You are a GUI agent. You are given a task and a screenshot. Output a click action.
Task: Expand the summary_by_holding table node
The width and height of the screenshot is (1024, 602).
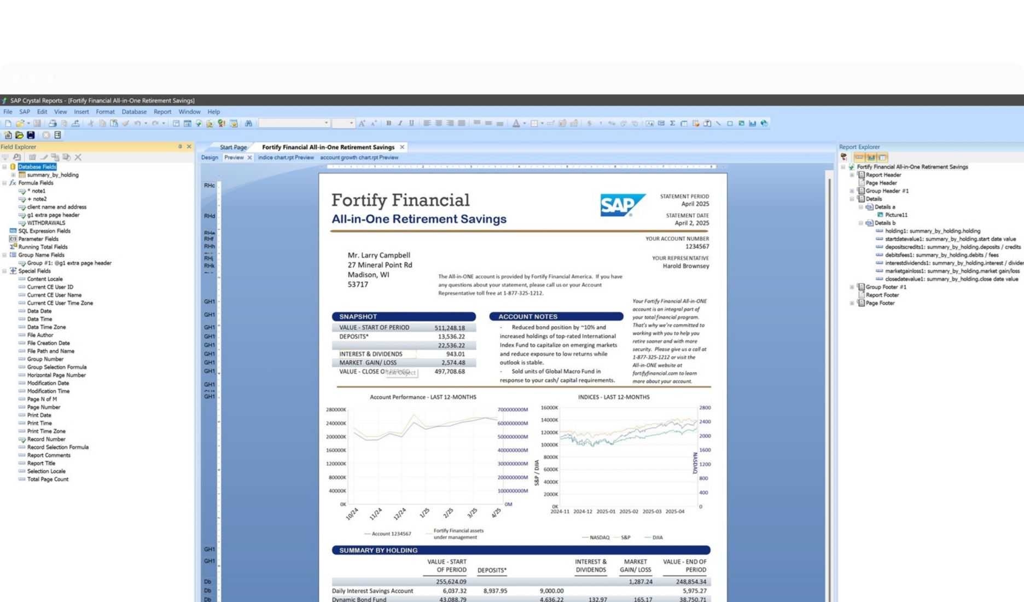(x=13, y=175)
